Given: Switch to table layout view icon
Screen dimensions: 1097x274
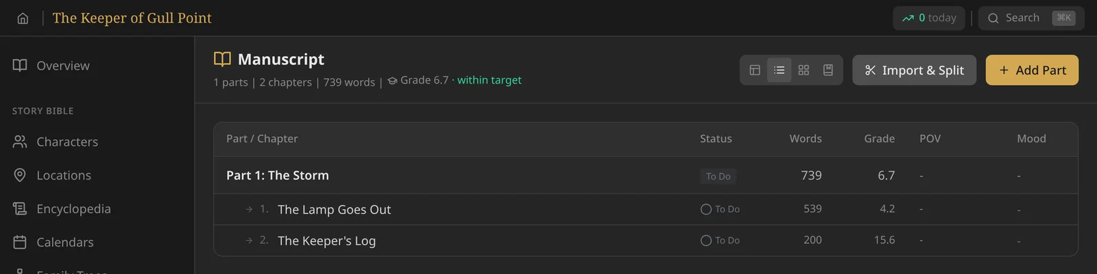Looking at the screenshot, I should (x=755, y=70).
